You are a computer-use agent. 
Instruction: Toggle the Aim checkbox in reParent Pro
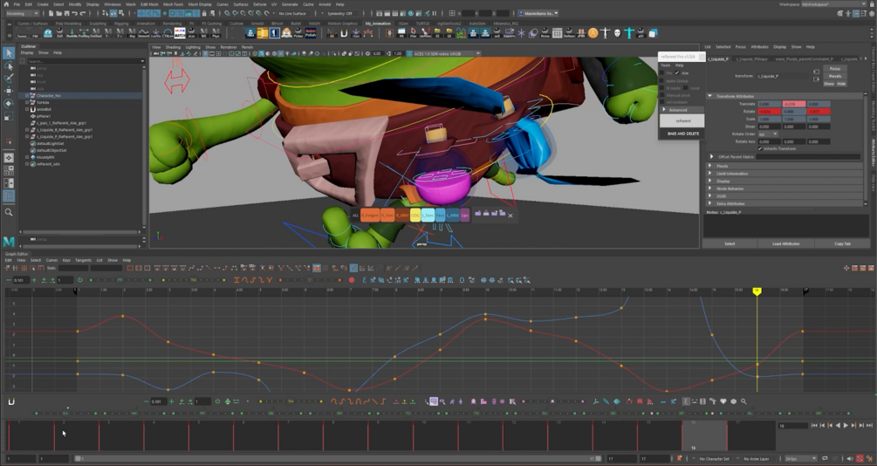(677, 72)
